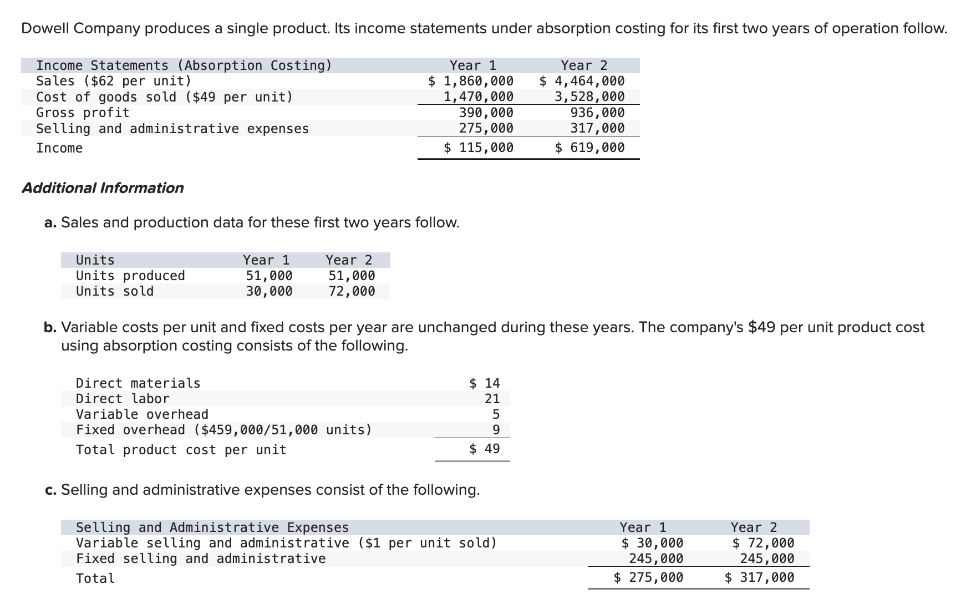Click the Year 1 column heading
Image resolution: width=966 pixels, height=609 pixels.
[x=472, y=65]
